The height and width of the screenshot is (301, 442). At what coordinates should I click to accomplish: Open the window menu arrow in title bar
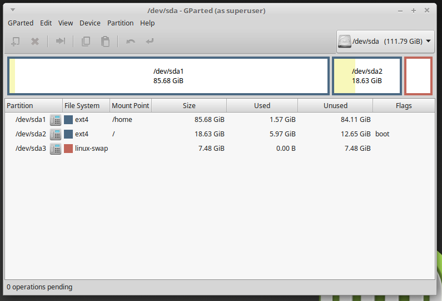13,10
